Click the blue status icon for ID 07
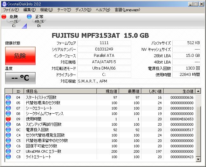Image resolution: width=206 pixels, height=167 pixels. [8, 108]
